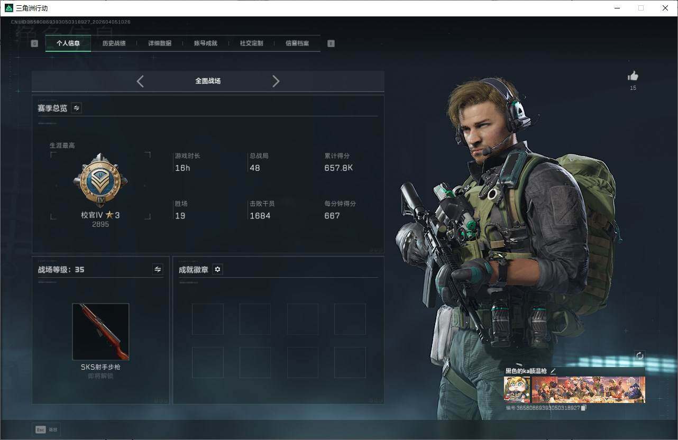Click the rank points 2895
The height and width of the screenshot is (440, 678).
(100, 224)
